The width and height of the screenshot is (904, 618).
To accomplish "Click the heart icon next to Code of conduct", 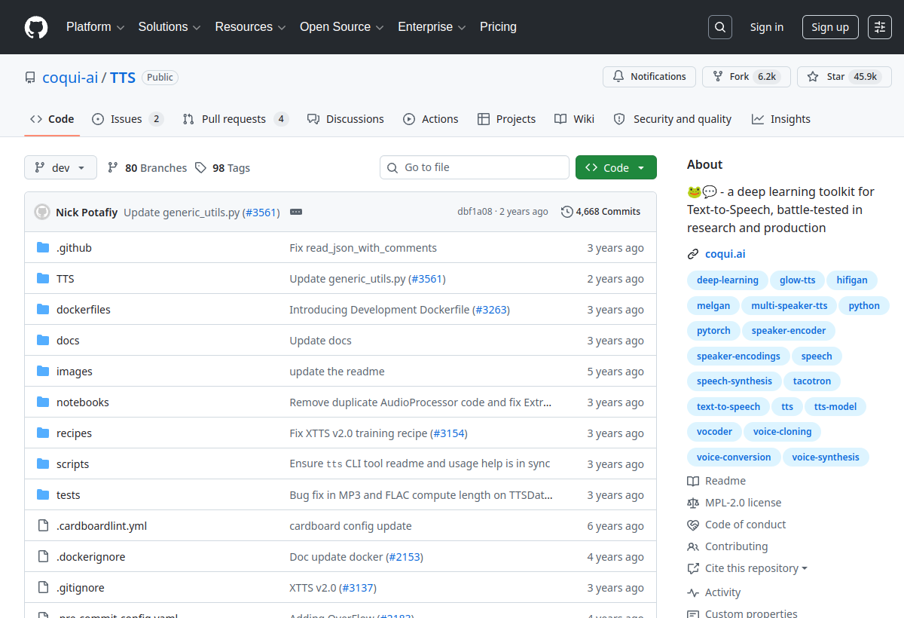I will [x=693, y=525].
